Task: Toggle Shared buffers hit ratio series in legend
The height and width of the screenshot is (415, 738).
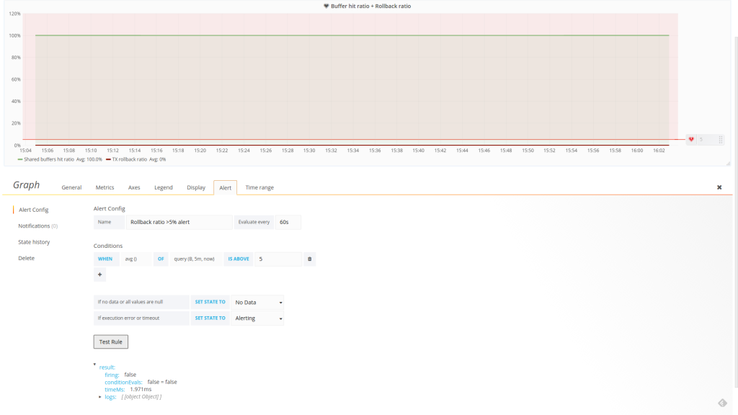Action: click(x=49, y=159)
